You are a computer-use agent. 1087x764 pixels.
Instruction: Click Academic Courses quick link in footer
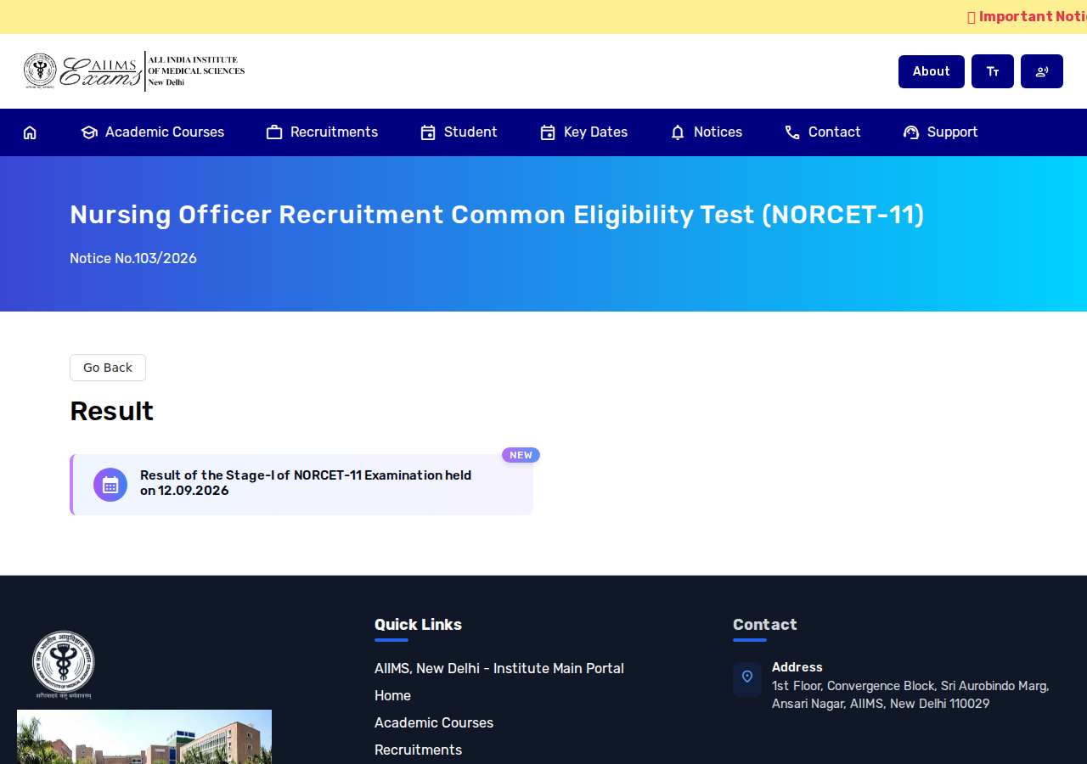434,723
